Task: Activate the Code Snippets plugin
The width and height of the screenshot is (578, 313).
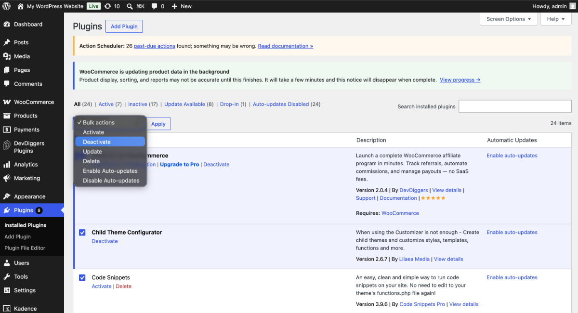Action: click(101, 287)
